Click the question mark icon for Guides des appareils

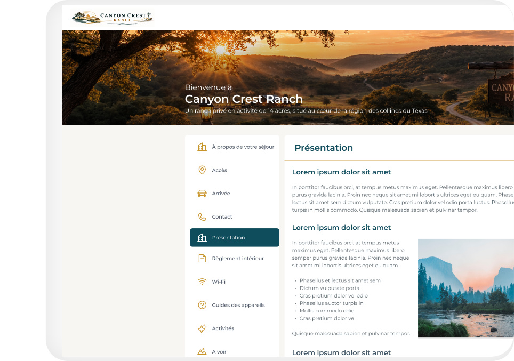202,305
